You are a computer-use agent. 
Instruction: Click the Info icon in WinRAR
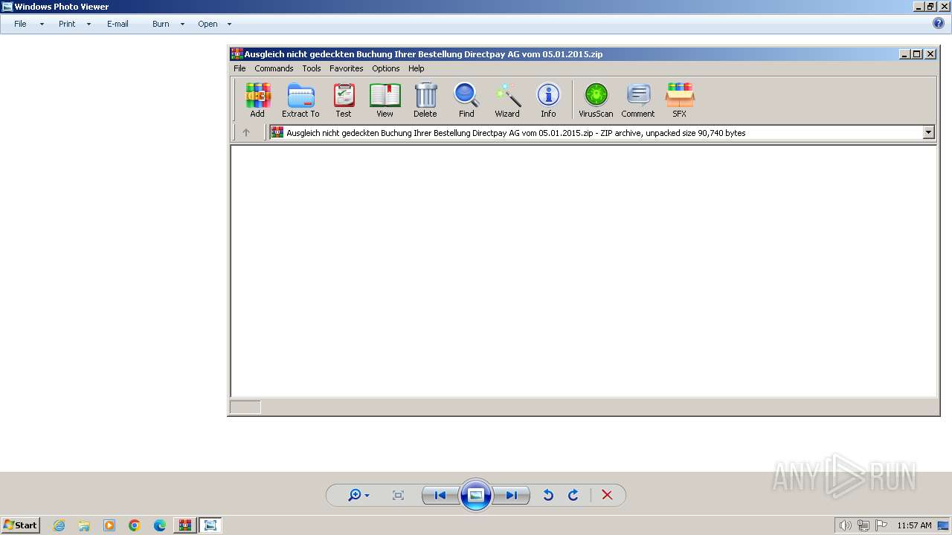548,100
